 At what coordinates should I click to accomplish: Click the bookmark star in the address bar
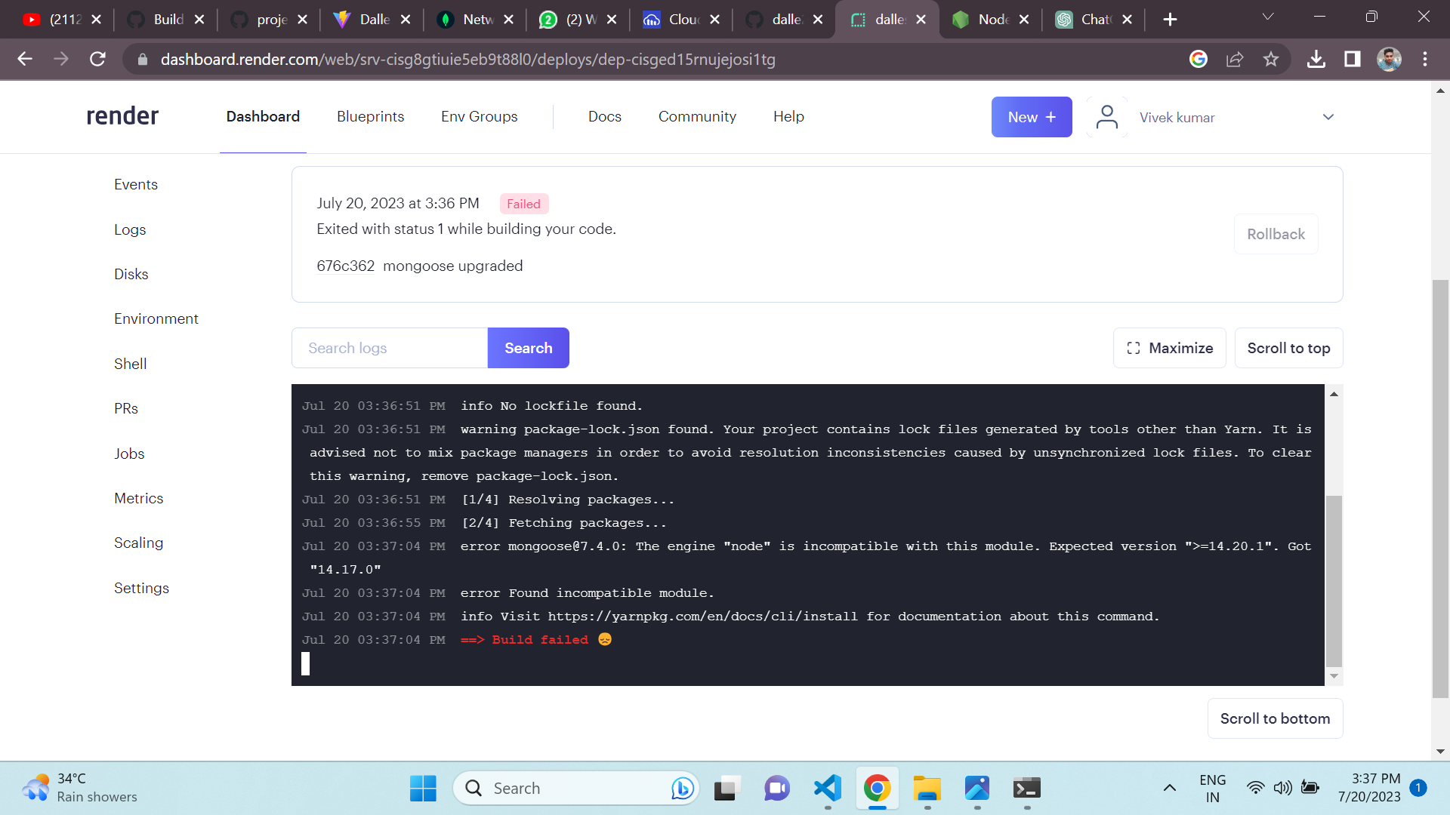point(1271,59)
